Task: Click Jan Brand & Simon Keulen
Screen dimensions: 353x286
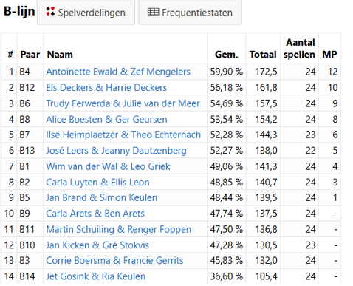Action: (102, 197)
